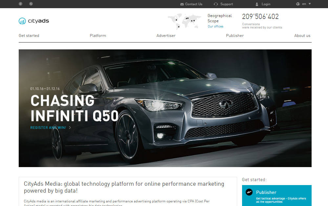Open the Platform menu
The image size is (328, 206).
click(x=98, y=36)
